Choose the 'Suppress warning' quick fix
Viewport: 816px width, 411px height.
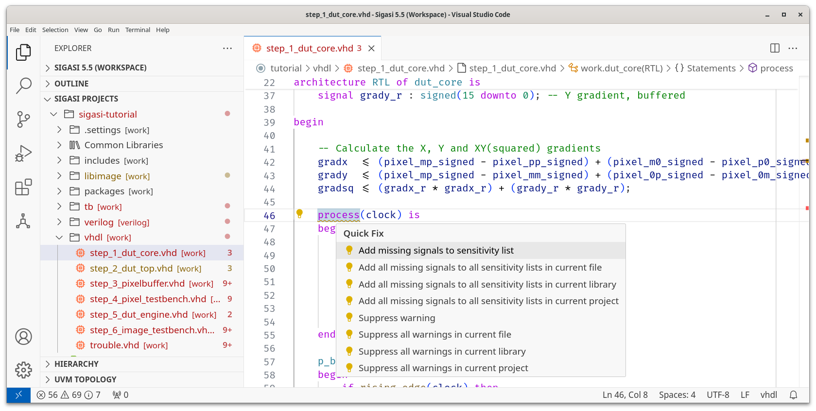pyautogui.click(x=481, y=318)
